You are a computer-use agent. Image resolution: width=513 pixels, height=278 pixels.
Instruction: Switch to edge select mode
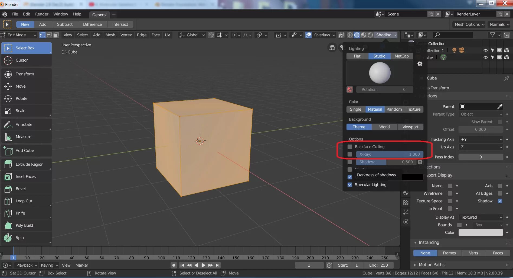(x=49, y=35)
